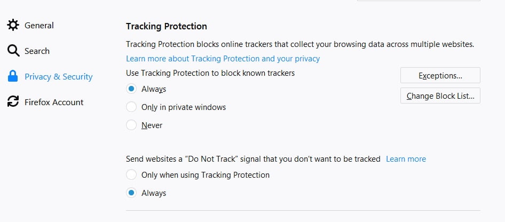505x222 pixels.
Task: Click the sync arrows Firefox Account icon
Action: point(13,102)
